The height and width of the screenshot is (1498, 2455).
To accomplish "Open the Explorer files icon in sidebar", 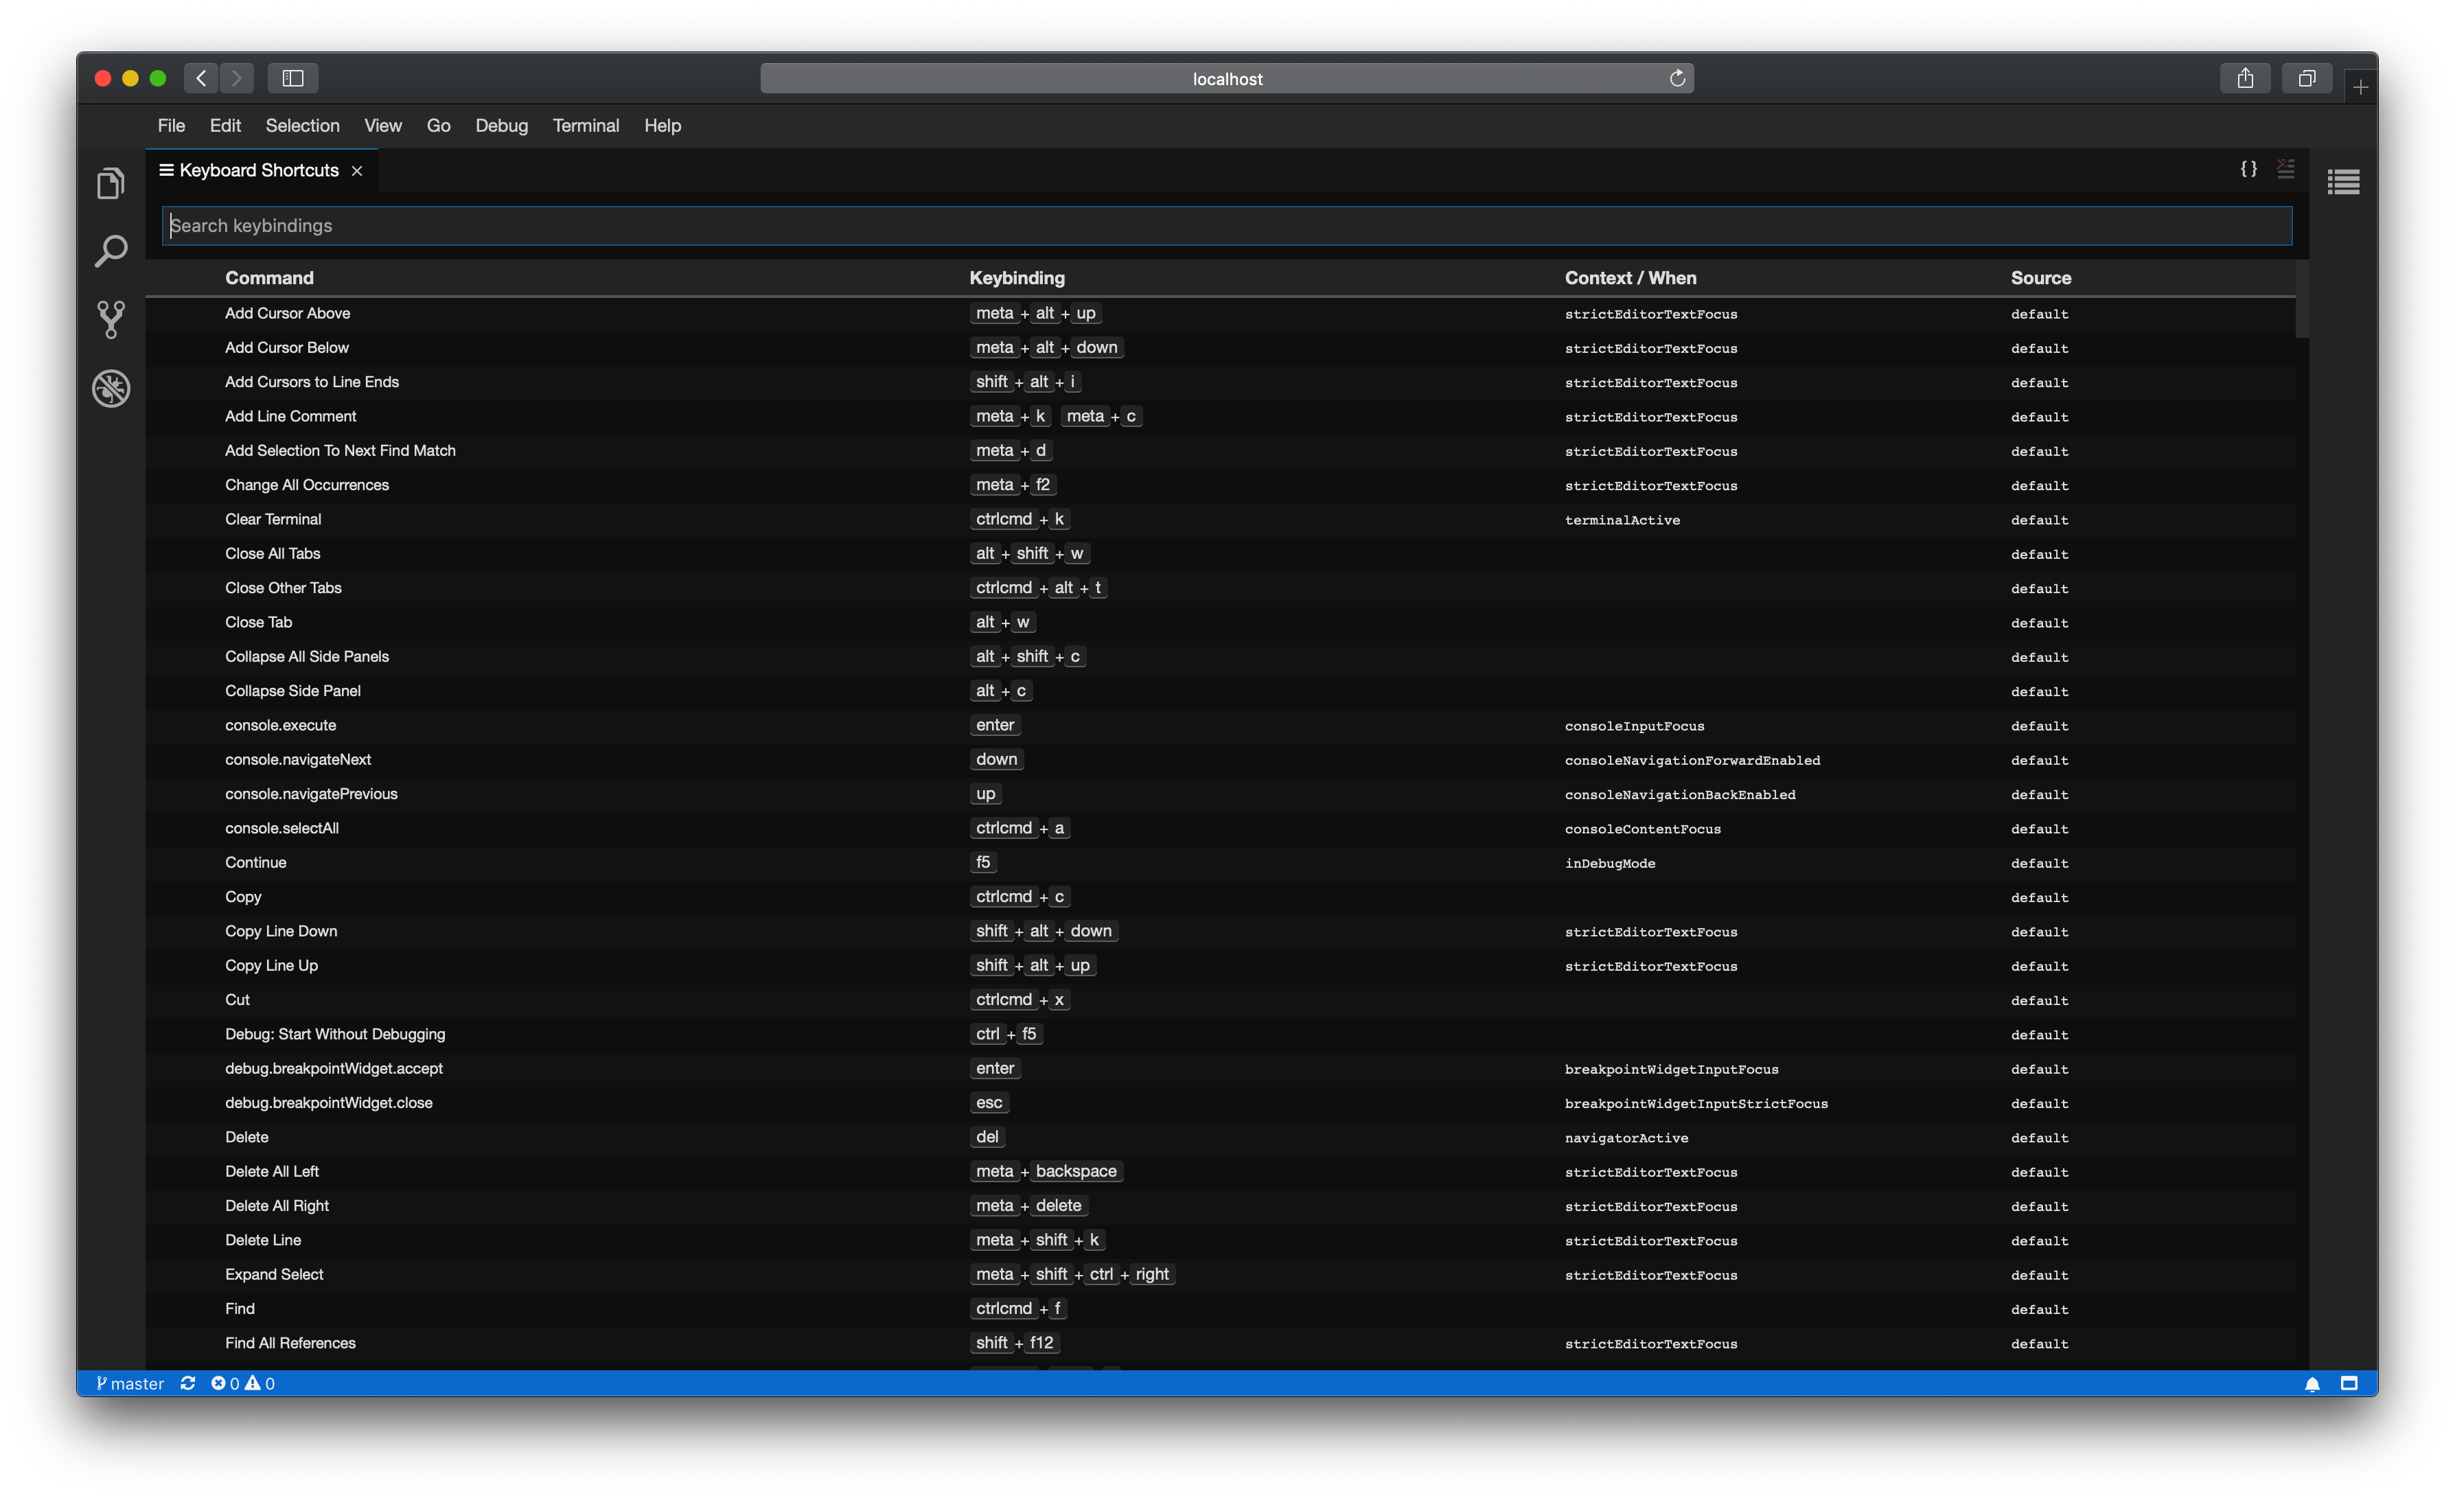I will pos(111,183).
